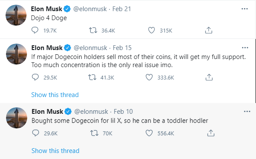Open more options for Feb 21 tweet
The image size is (256, 159).
244,9
